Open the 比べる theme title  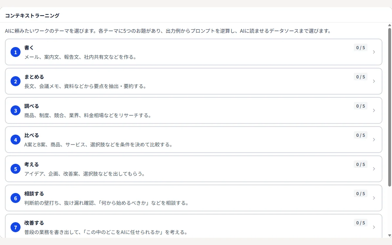pos(32,135)
